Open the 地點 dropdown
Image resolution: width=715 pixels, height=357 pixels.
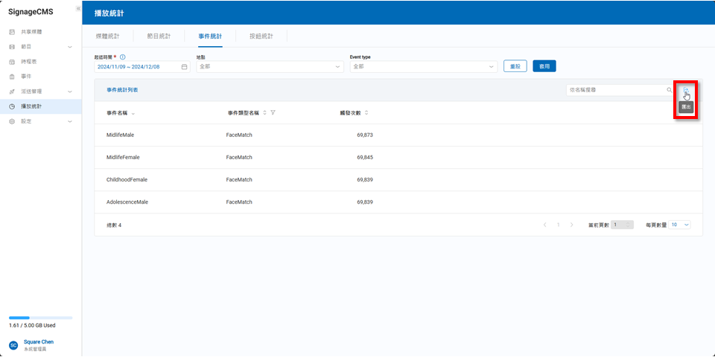[269, 66]
